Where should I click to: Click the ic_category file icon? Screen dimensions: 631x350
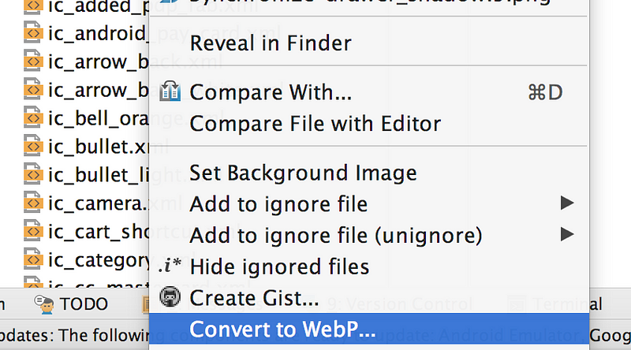tap(33, 260)
